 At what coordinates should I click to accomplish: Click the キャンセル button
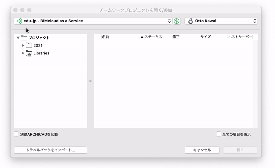(x=202, y=150)
